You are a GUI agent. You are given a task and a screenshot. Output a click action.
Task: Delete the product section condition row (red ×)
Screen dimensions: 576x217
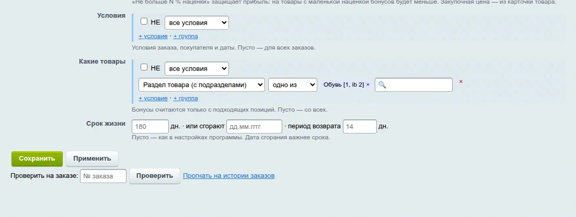click(x=460, y=82)
